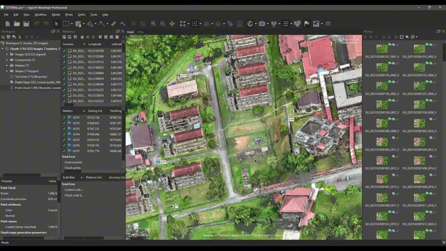
Task: Click the New document icon
Action: [x=8, y=24]
